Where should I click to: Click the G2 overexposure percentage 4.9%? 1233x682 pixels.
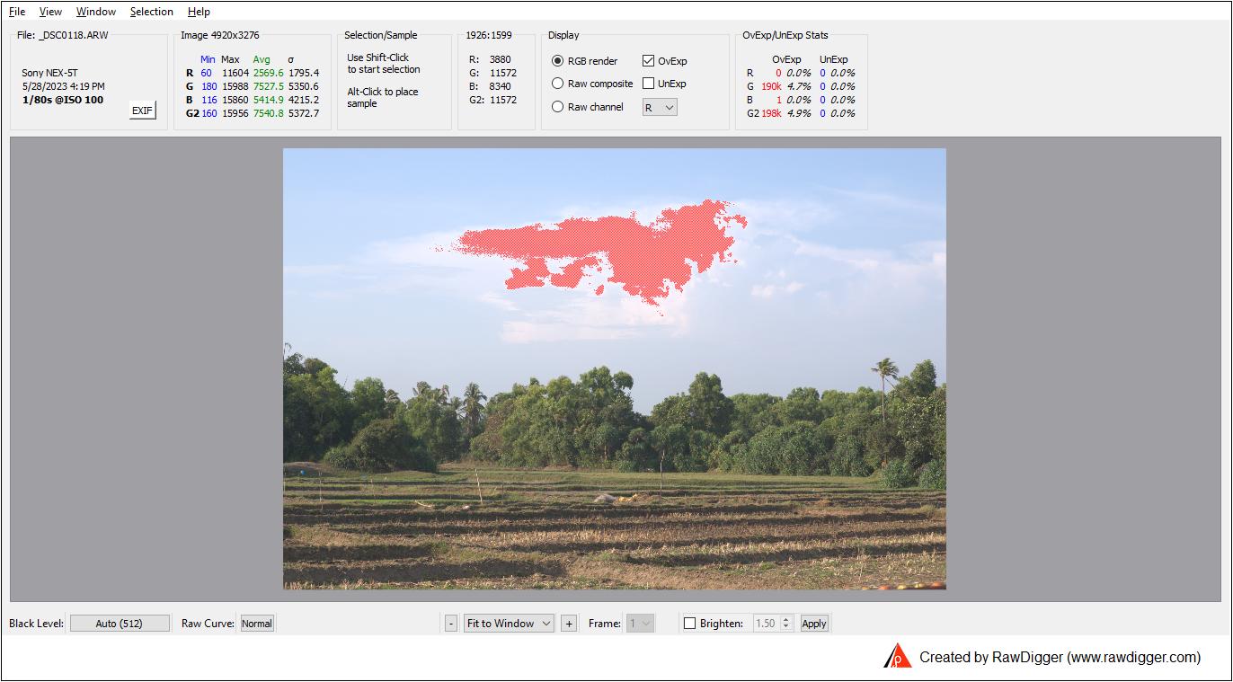799,113
